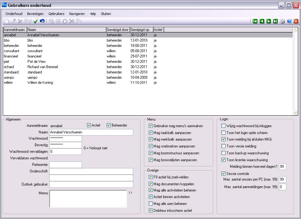Toggle Sessie controle checkbox
The image size is (301, 219).
(x=223, y=173)
